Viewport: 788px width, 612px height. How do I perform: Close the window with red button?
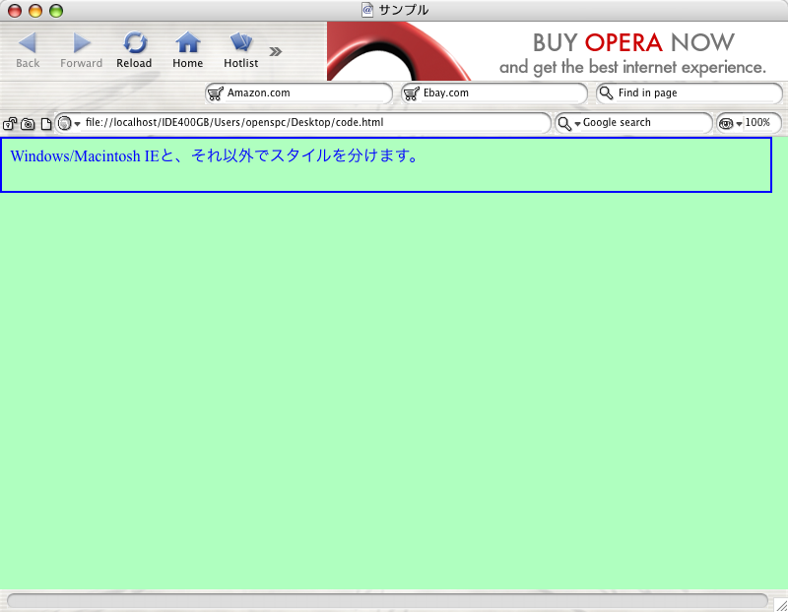coord(16,10)
